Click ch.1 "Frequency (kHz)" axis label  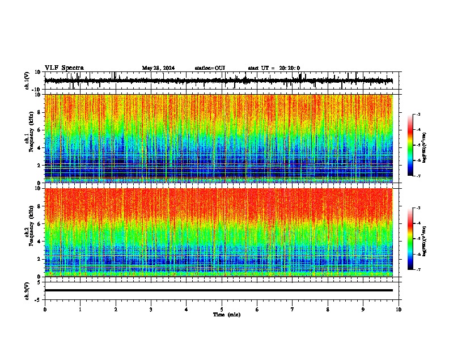(x=31, y=132)
